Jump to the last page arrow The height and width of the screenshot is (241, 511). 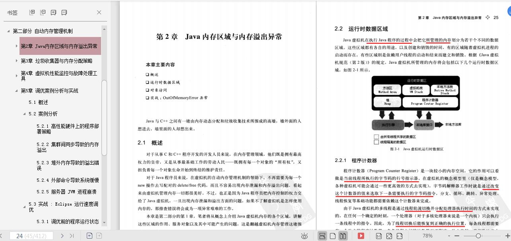(72, 236)
